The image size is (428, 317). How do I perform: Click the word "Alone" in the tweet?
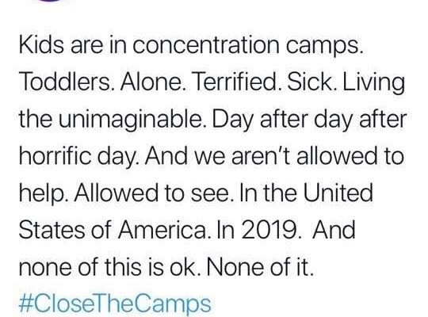pos(151,82)
